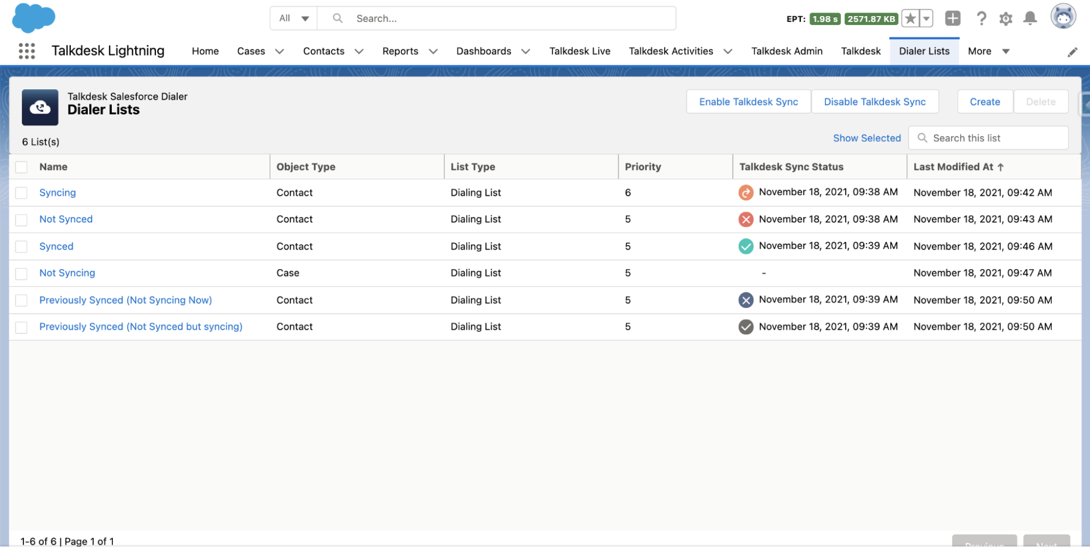Select the Dialer Lists tab
The image size is (1090, 547).
tap(924, 51)
